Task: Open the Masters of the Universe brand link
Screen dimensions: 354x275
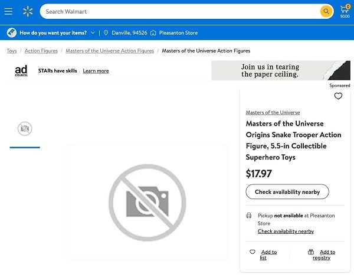Action: click(x=273, y=112)
